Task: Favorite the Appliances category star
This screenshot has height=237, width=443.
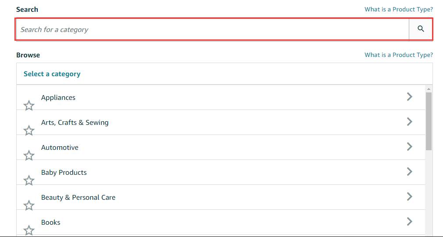Action: (29, 106)
